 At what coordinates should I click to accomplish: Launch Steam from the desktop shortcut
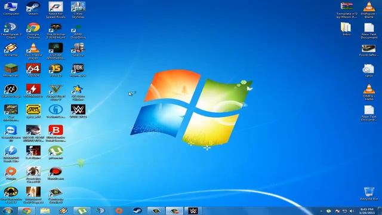pyautogui.click(x=33, y=8)
